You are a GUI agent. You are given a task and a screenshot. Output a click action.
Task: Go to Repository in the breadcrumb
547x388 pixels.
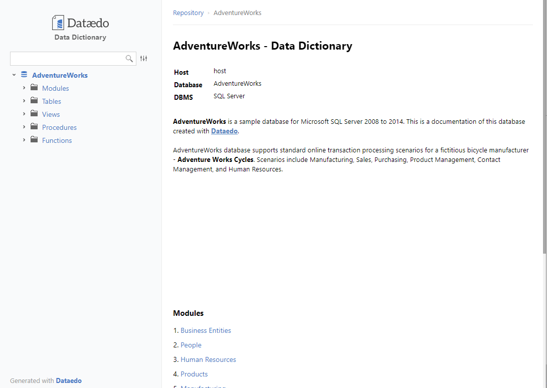tap(188, 13)
